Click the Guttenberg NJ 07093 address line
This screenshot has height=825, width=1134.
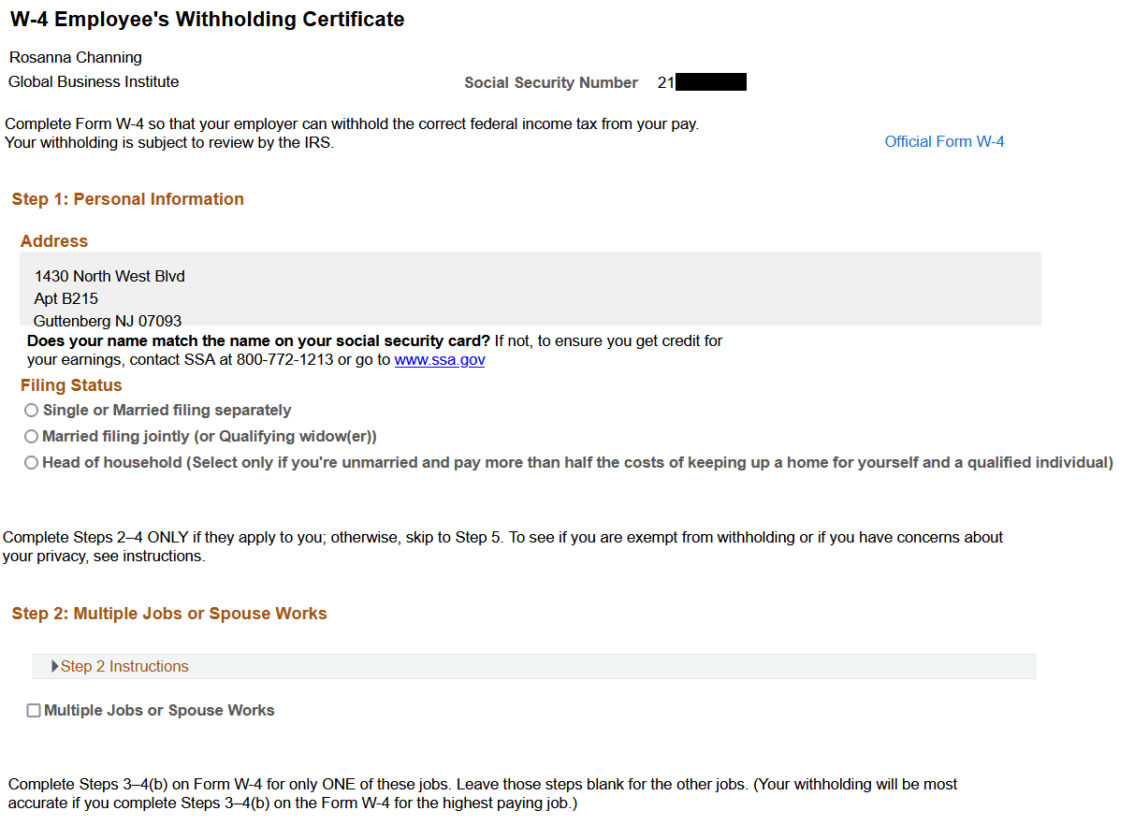tap(100, 321)
